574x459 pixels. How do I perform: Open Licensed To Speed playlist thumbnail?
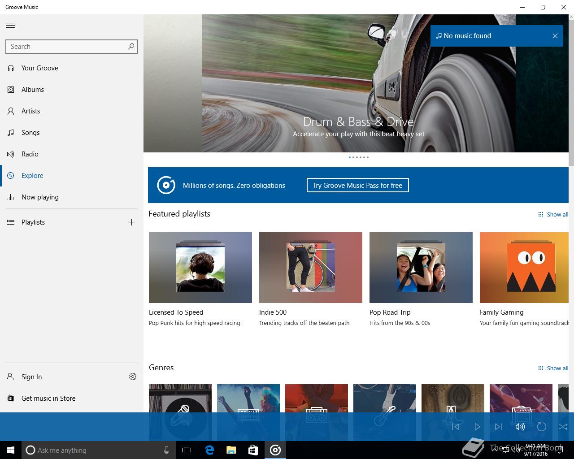click(200, 268)
